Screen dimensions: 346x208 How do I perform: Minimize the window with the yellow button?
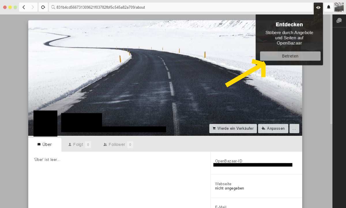[10, 7]
